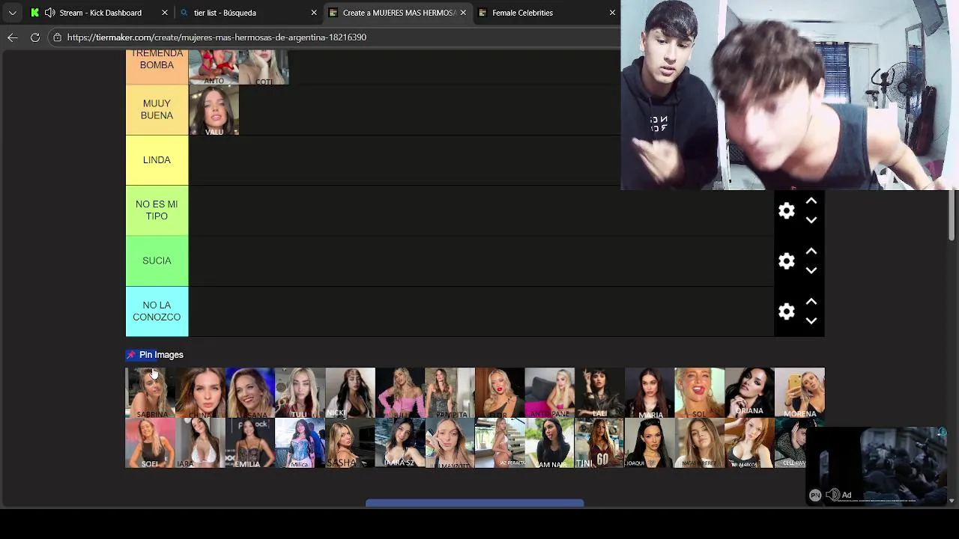959x539 pixels.
Task: Pick the FLOR thumbnail
Action: pos(500,392)
